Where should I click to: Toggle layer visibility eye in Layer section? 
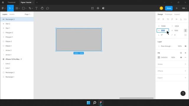185,46
